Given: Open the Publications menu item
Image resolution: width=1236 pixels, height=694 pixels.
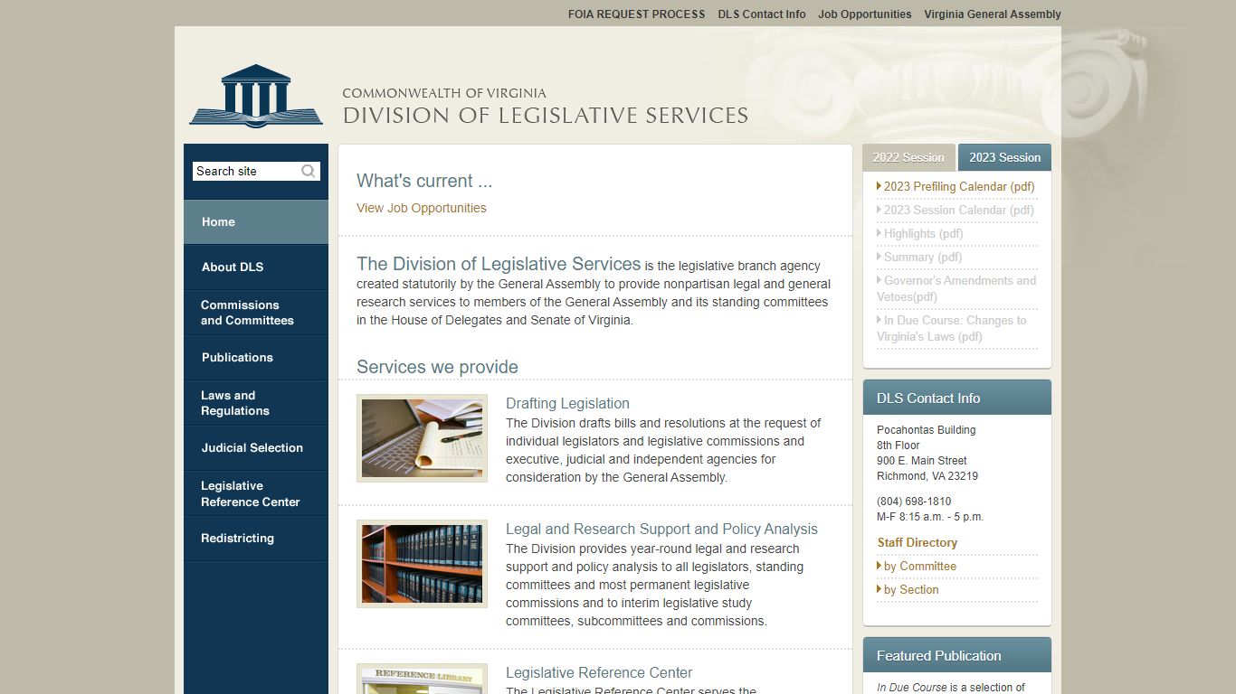Looking at the screenshot, I should pos(256,358).
